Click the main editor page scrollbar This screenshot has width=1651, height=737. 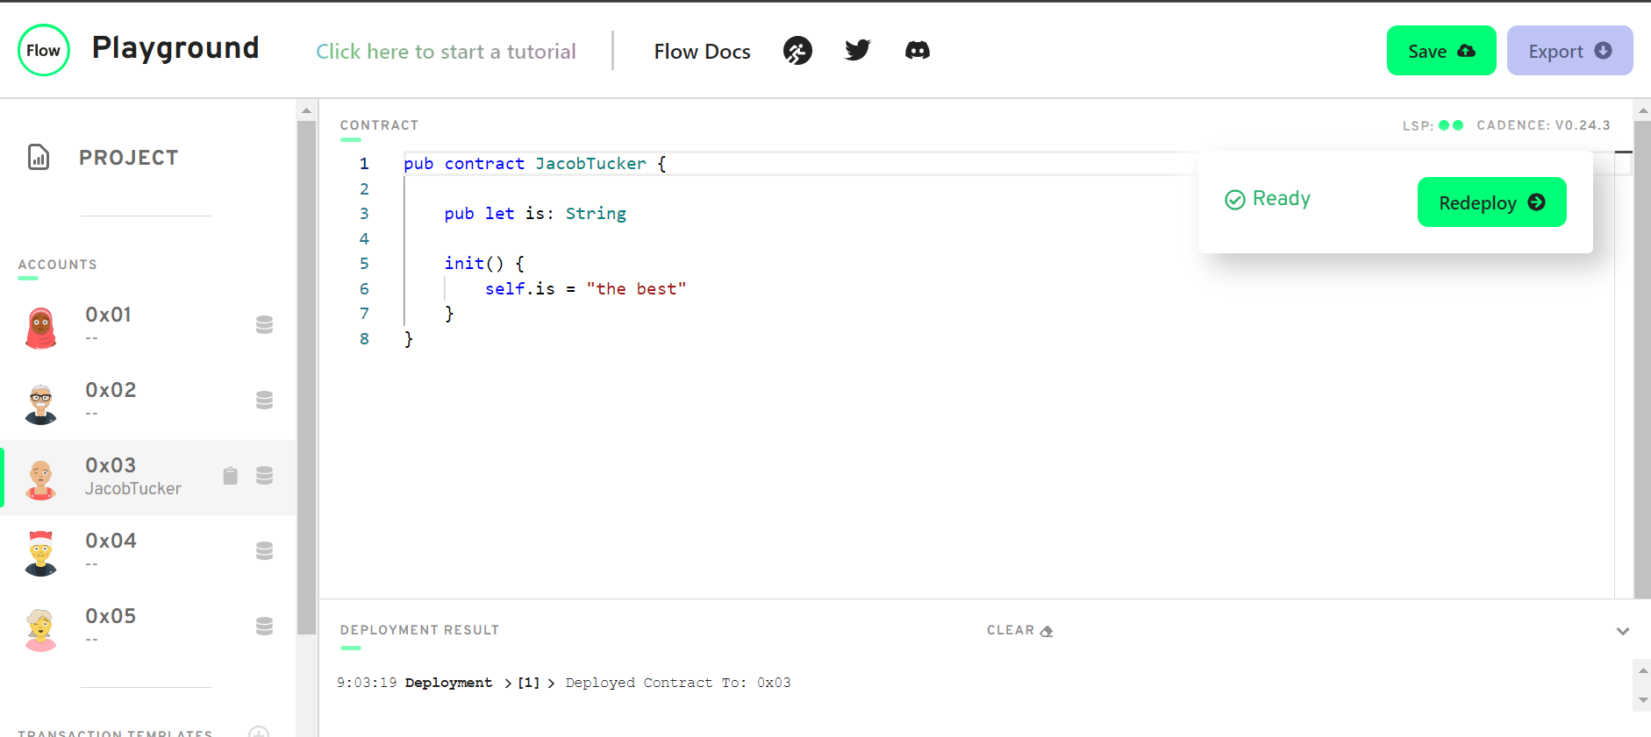click(1642, 359)
